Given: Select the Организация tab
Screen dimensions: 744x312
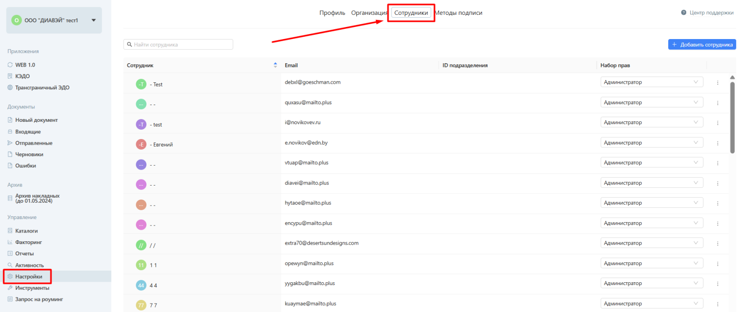Looking at the screenshot, I should click(369, 13).
